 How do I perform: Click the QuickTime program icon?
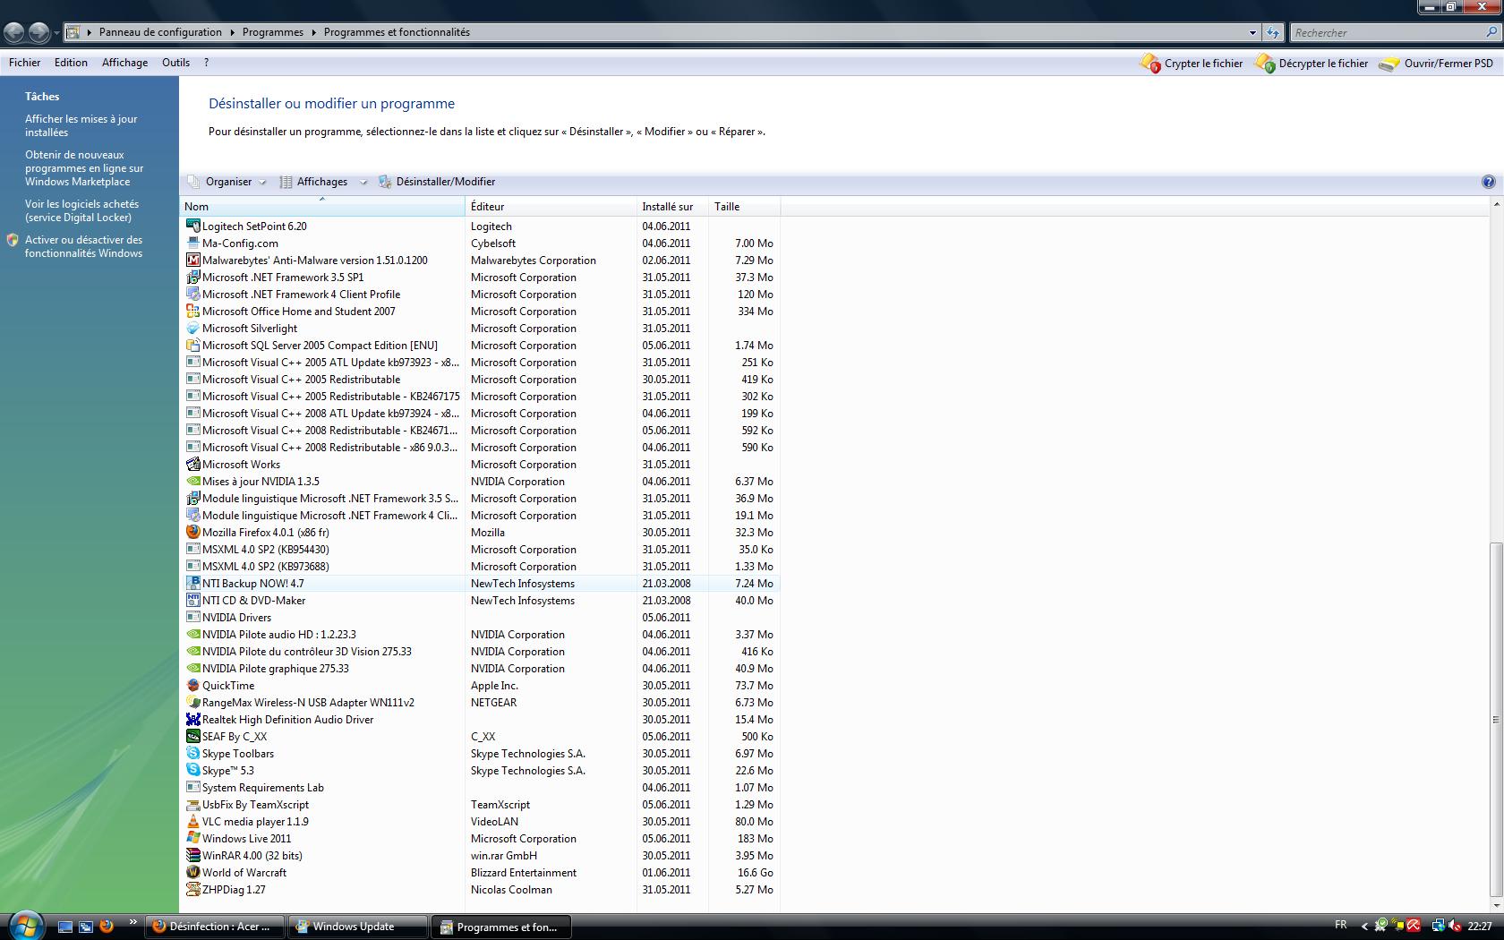click(192, 686)
